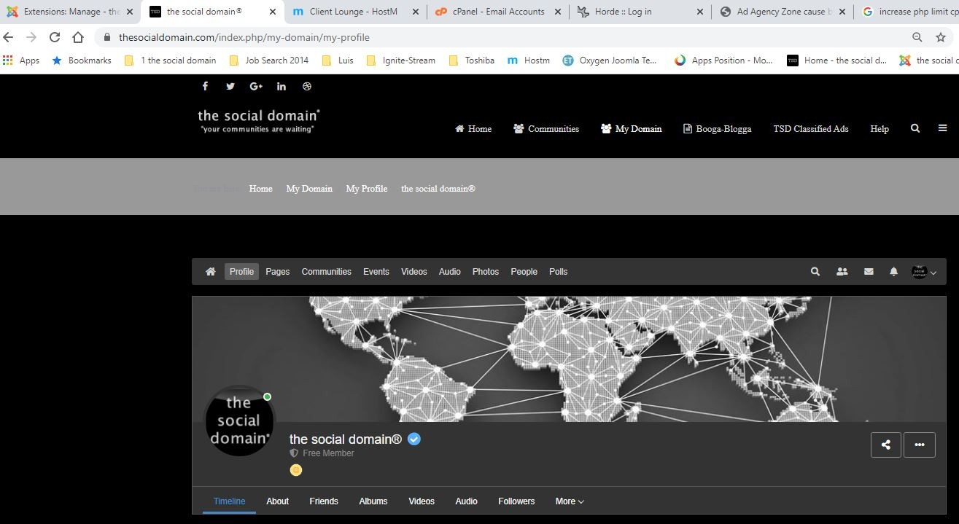959x524 pixels.
Task: Select the Followers tab
Action: coord(516,501)
